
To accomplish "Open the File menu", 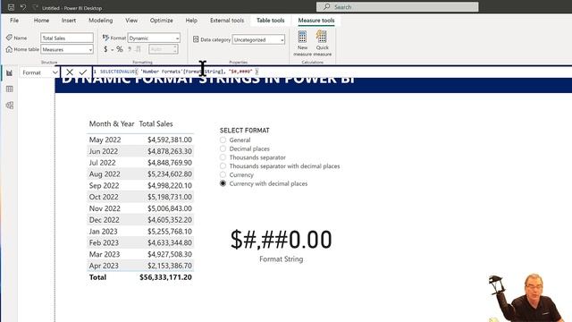I will click(14, 21).
